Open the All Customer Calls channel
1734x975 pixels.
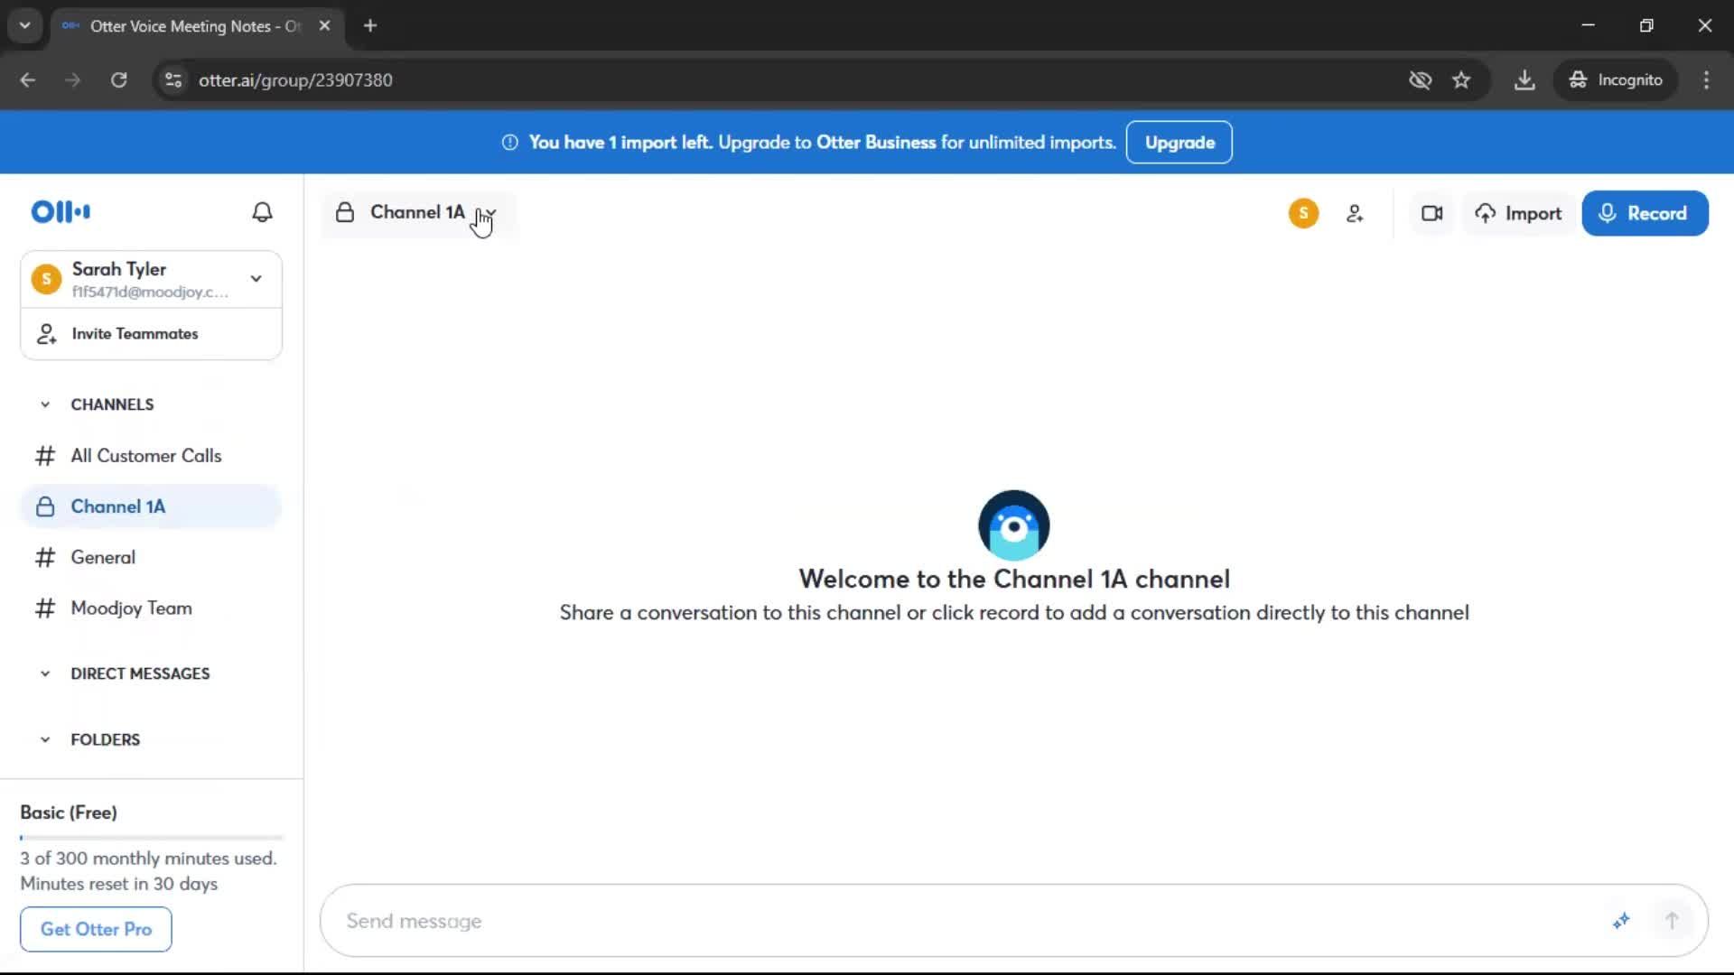pyautogui.click(x=151, y=456)
